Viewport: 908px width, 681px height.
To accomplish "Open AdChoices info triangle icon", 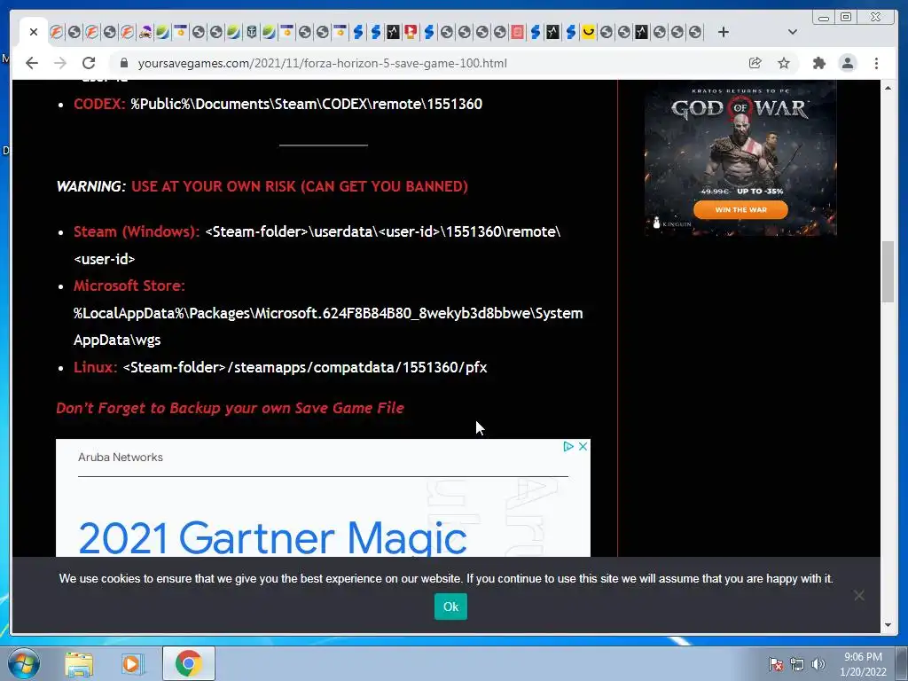I will coord(568,447).
